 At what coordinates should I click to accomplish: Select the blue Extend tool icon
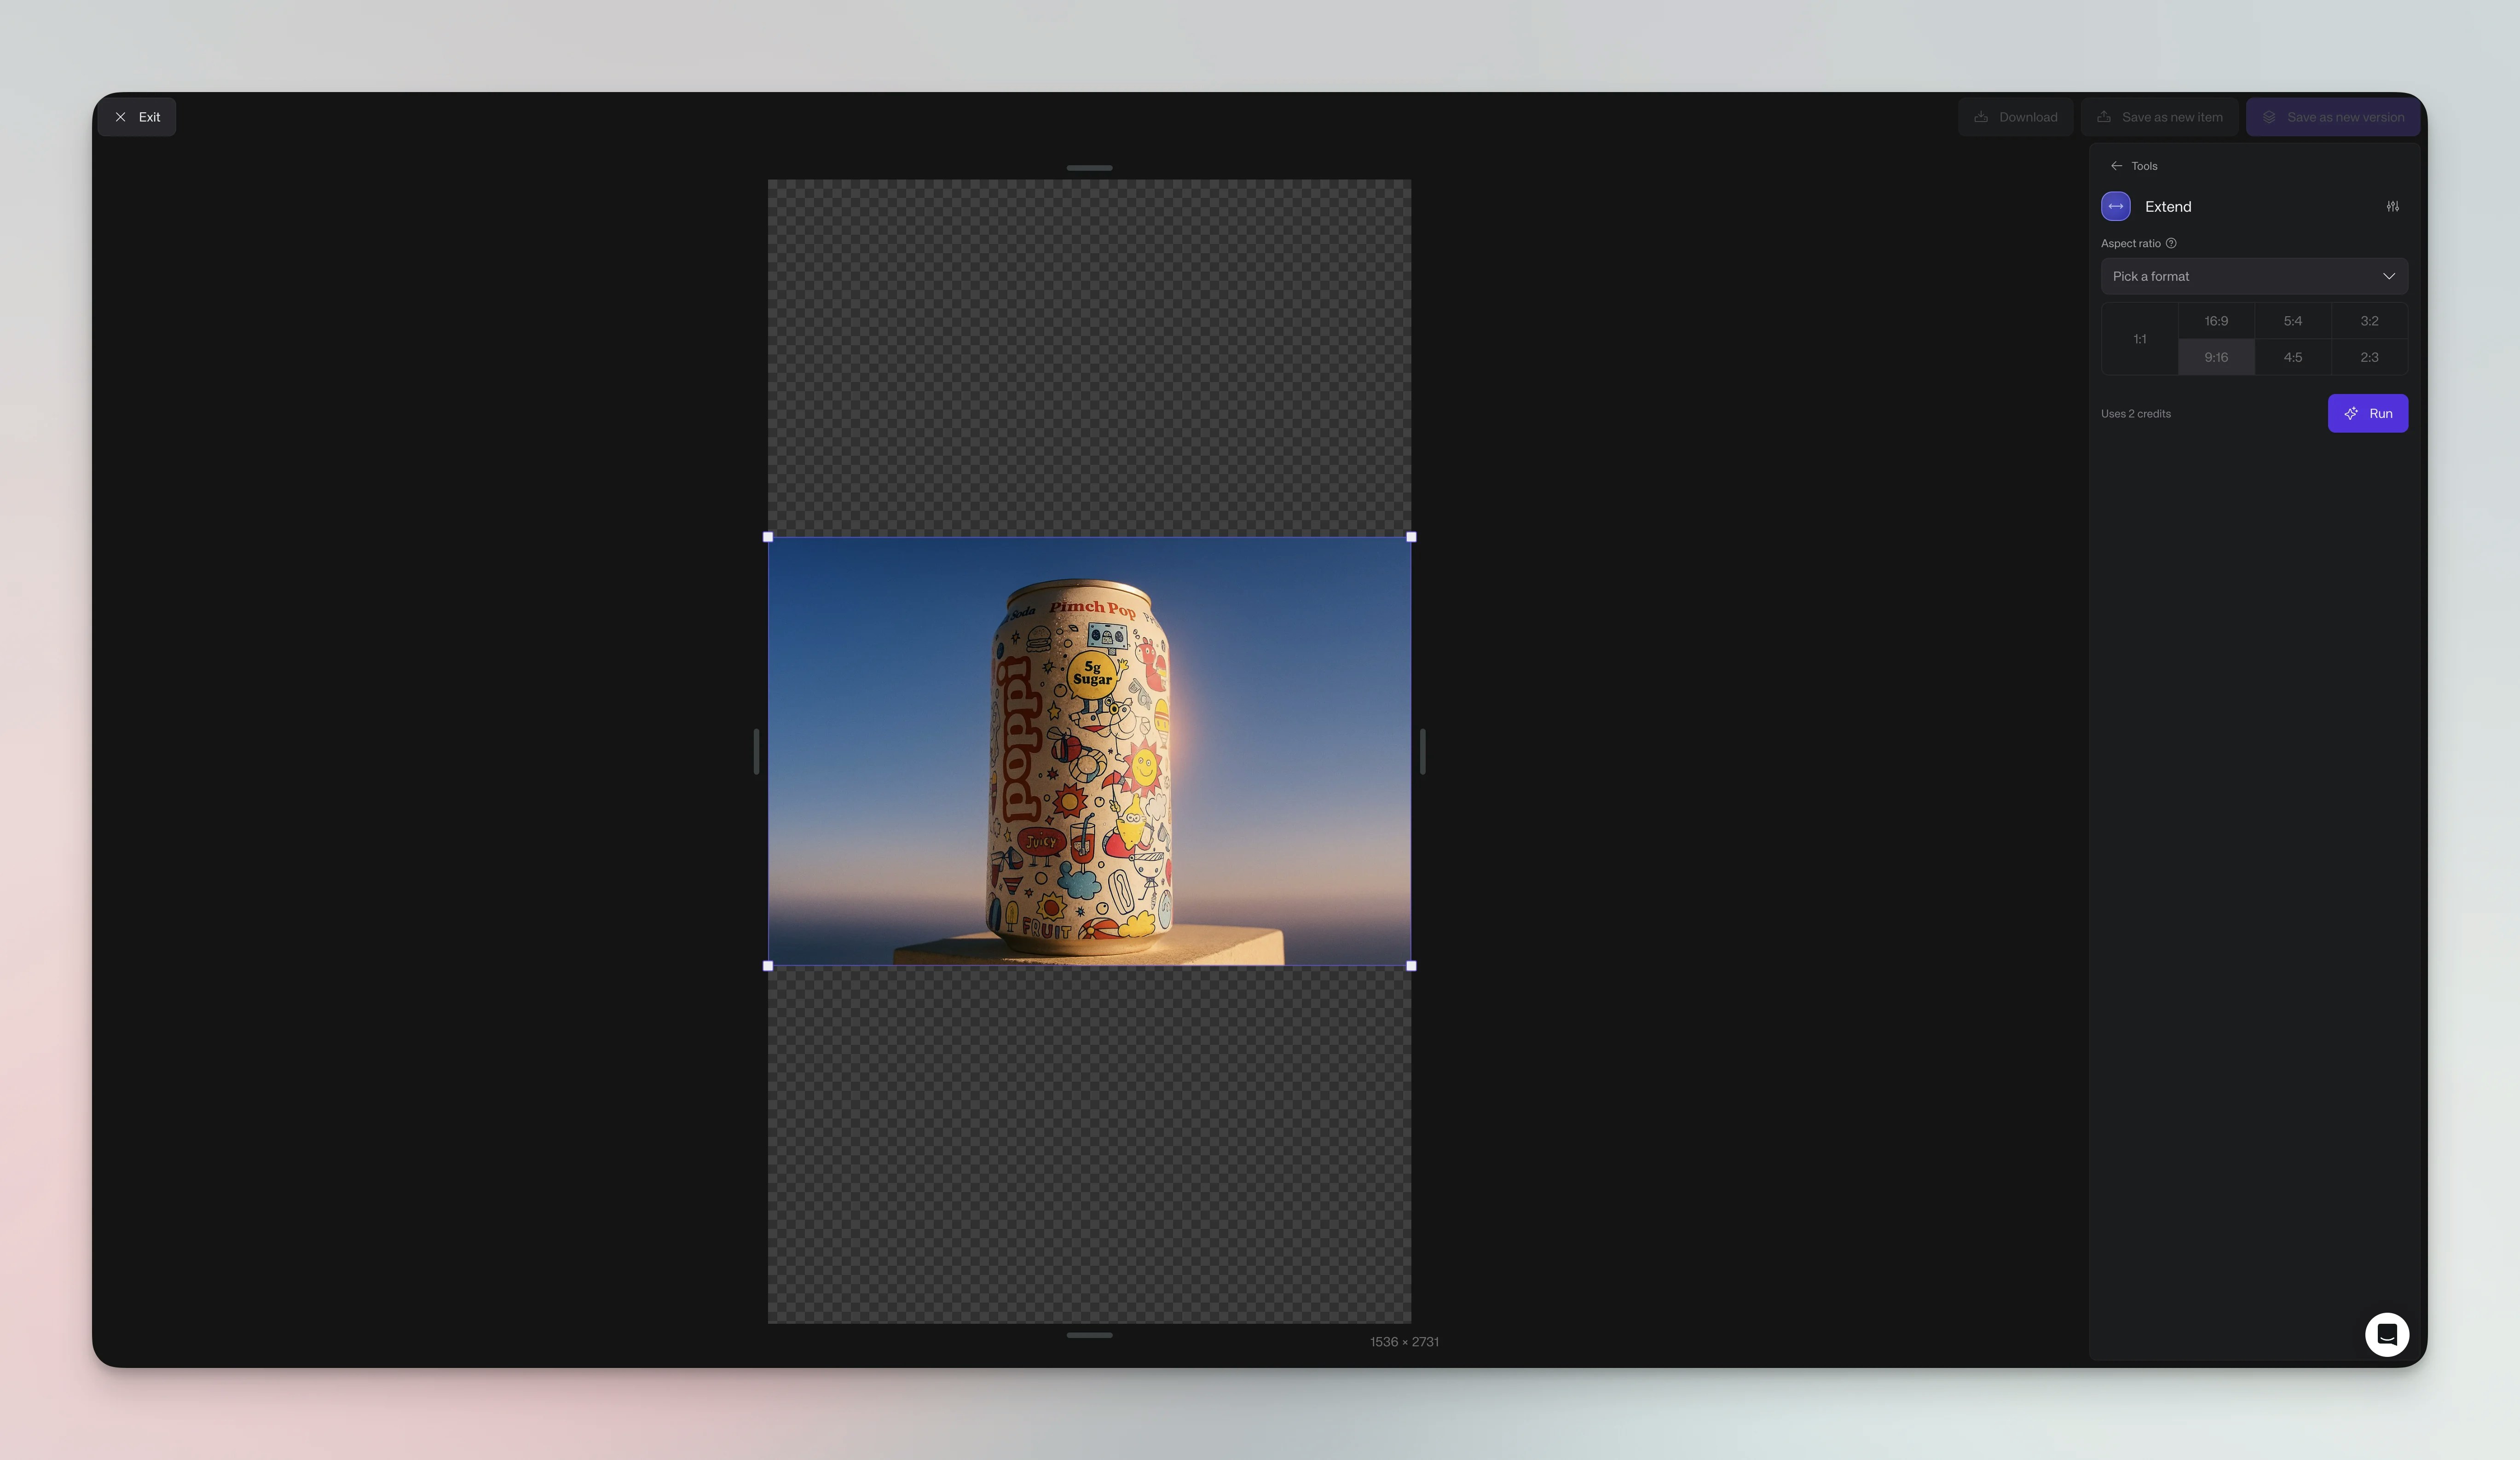coord(2116,207)
